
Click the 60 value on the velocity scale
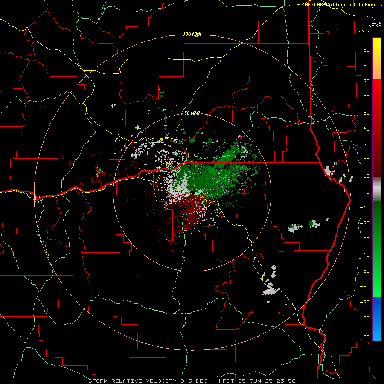click(367, 97)
